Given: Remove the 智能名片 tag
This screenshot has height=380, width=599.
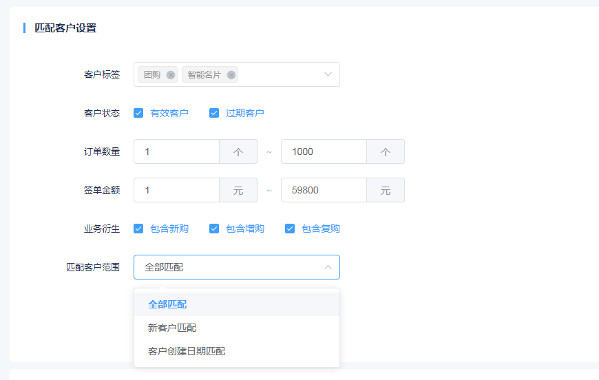Looking at the screenshot, I should (x=231, y=75).
